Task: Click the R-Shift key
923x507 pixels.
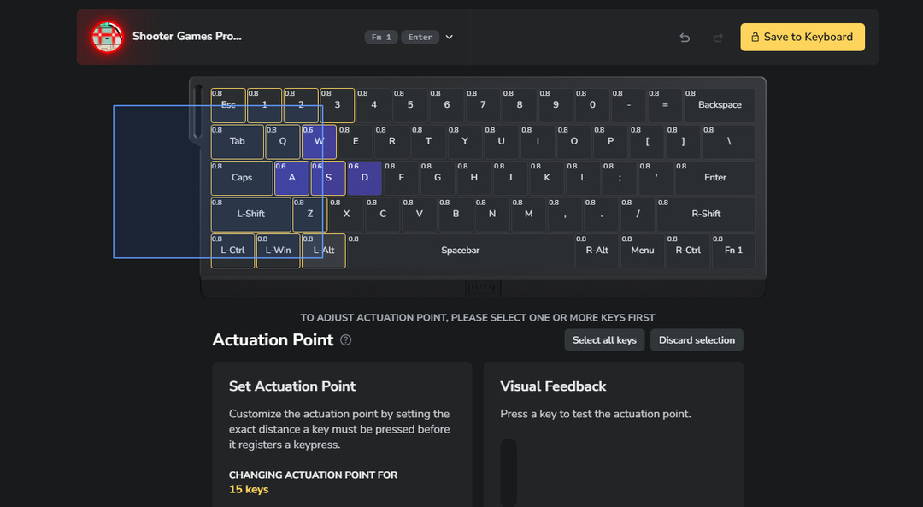Action: click(705, 214)
